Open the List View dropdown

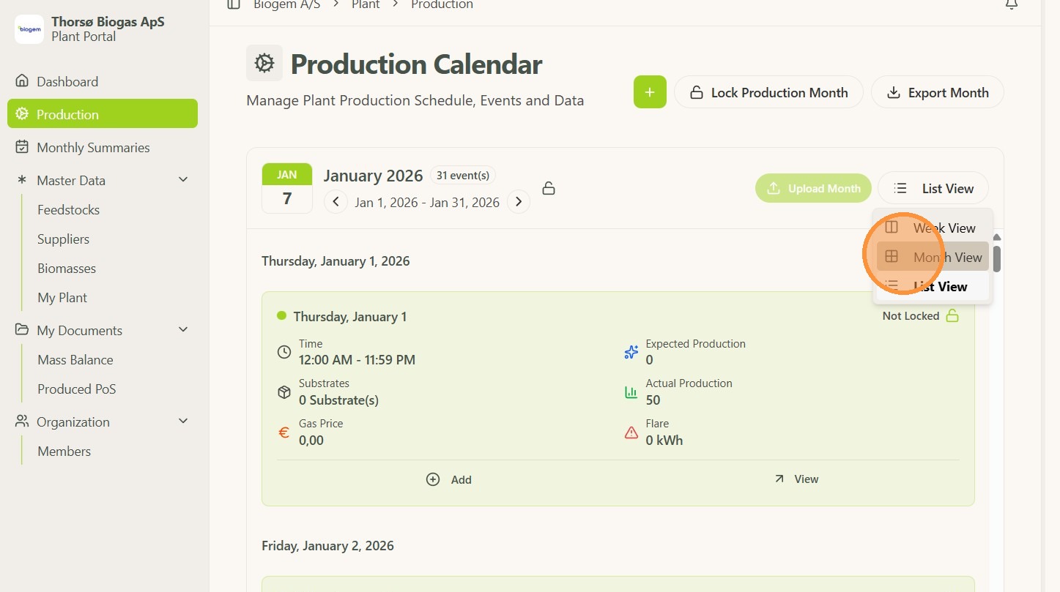(x=933, y=188)
